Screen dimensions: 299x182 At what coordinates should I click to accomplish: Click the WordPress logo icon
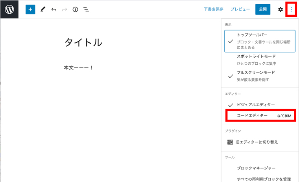click(9, 9)
